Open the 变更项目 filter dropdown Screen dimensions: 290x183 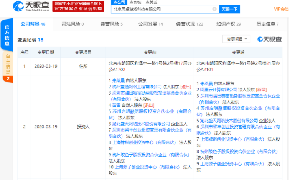[x=236, y=39]
